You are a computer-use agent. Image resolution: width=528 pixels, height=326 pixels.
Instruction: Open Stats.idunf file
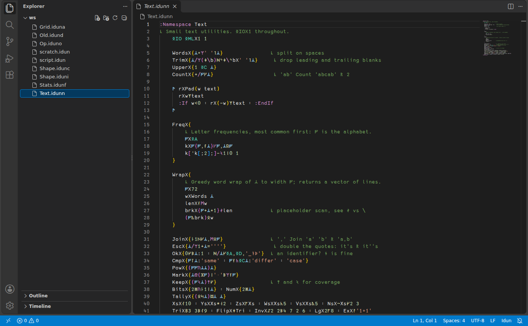pos(75,85)
